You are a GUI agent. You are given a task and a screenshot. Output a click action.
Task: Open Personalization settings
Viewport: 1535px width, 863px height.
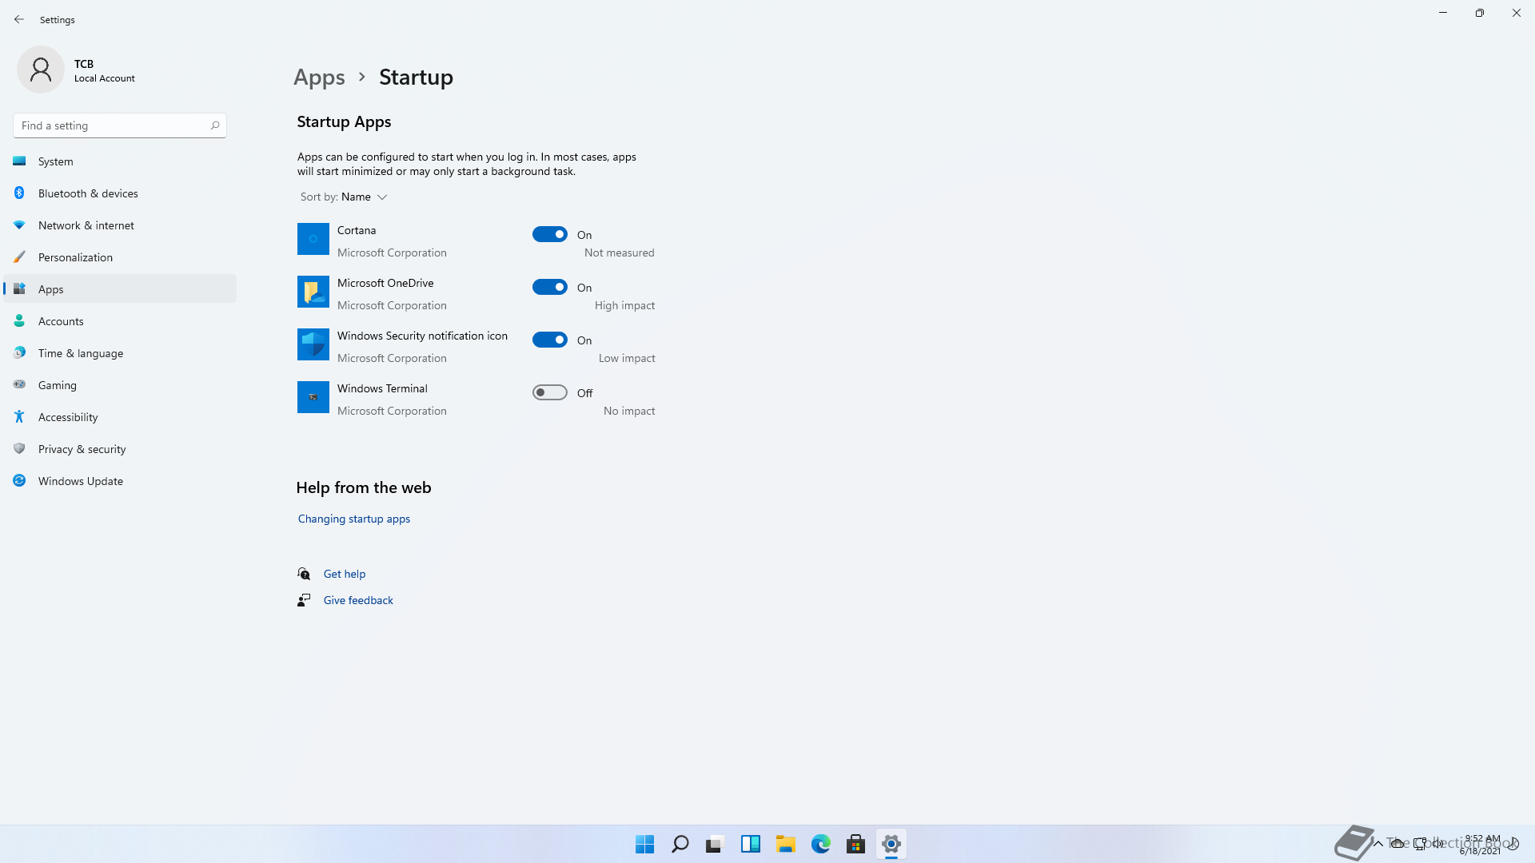(x=120, y=257)
